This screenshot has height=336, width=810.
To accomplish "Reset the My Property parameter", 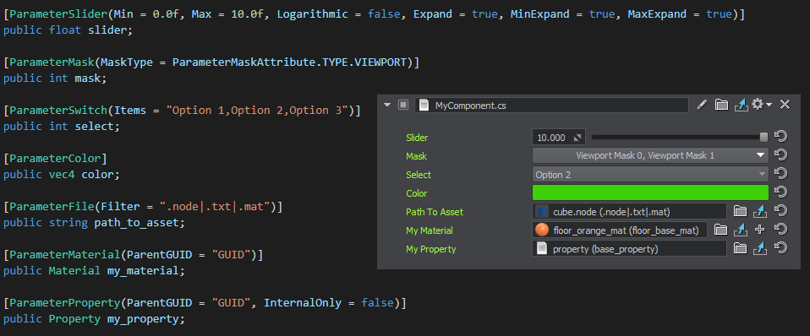I will coord(780,248).
